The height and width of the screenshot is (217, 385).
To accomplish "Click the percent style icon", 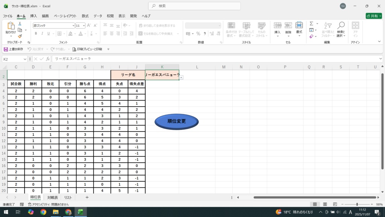I will 198,34.
